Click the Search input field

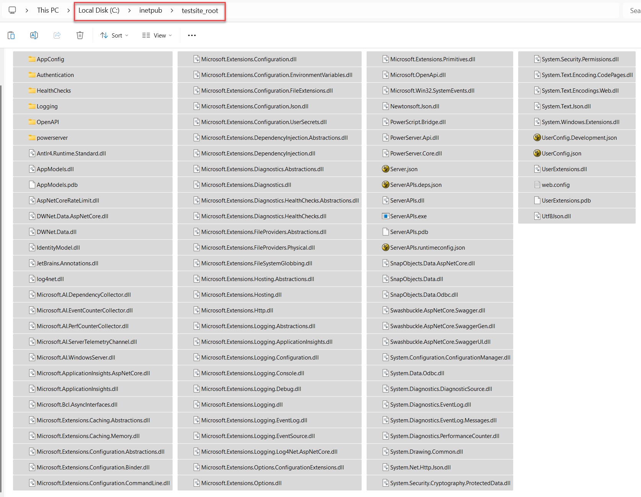pos(634,11)
